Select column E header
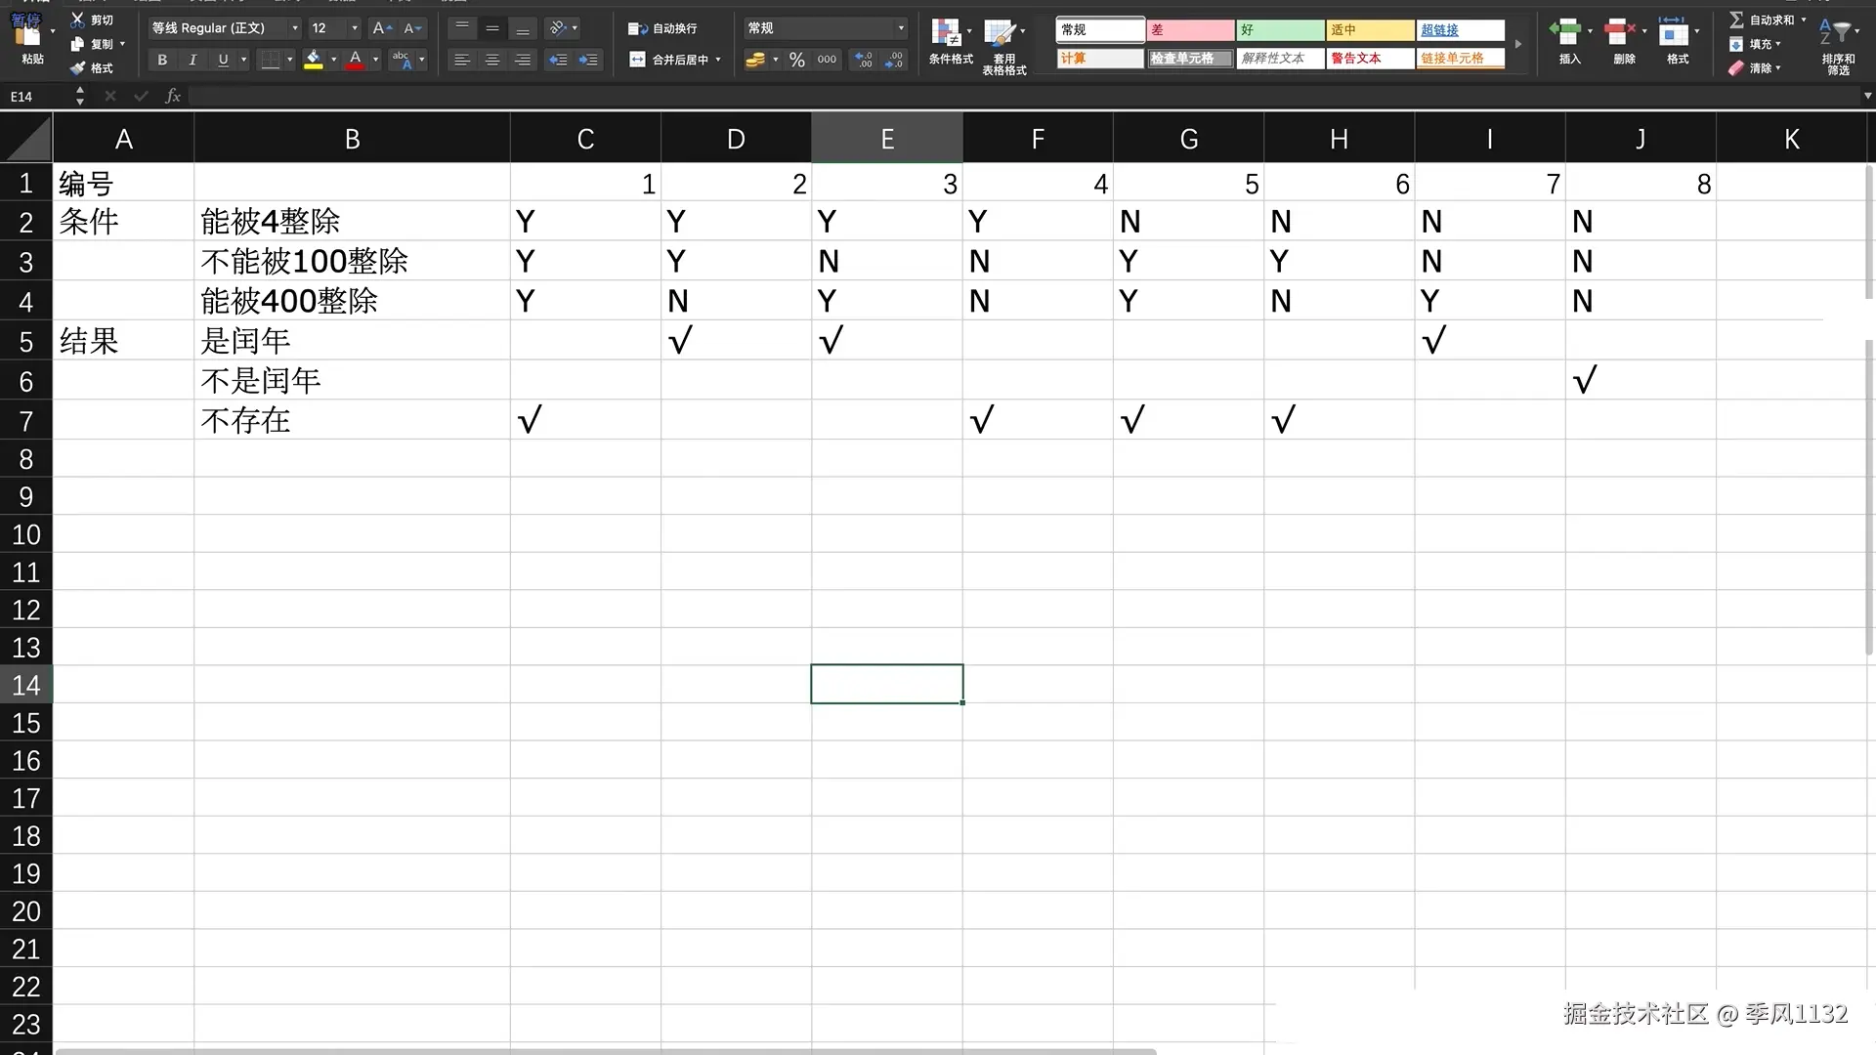 click(x=886, y=139)
